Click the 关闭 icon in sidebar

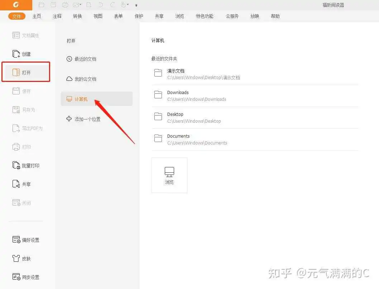pos(16,202)
